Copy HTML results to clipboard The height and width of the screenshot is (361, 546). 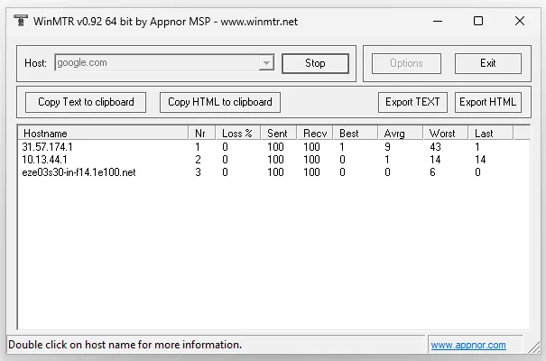(x=220, y=102)
